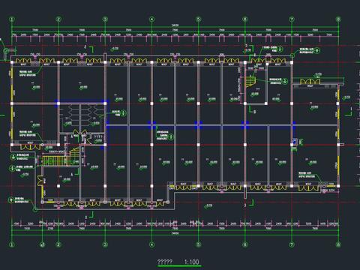Viewport: 360px width, 270px height.
Task: Click top axis bubble number 6
Action: click(245, 19)
